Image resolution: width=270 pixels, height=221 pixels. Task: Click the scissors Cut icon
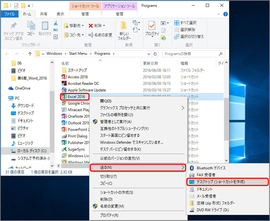pyautogui.click(x=56, y=23)
